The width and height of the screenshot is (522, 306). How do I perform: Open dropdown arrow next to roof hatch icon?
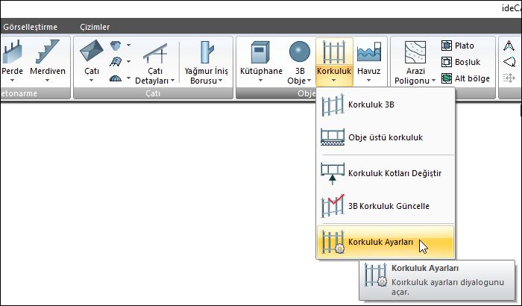tap(128, 62)
